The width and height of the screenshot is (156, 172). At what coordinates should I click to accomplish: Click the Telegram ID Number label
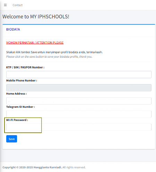point(20,107)
